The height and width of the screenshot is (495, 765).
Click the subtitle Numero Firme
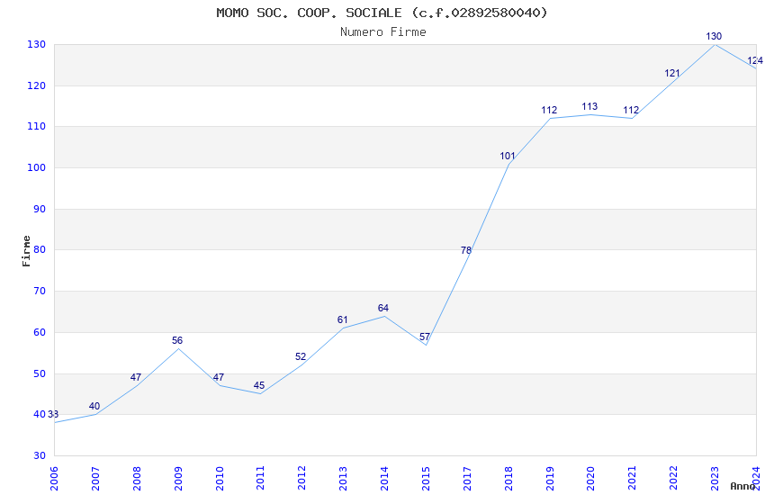[x=383, y=31]
